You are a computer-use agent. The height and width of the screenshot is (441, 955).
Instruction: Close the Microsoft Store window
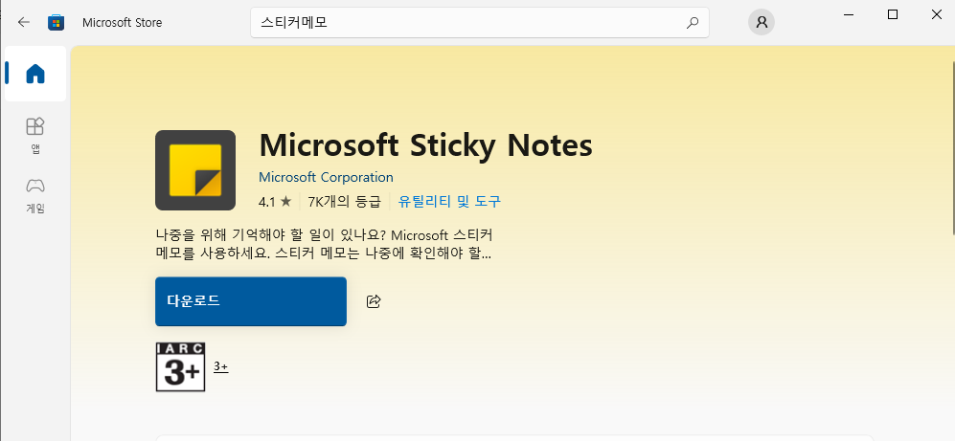(936, 14)
